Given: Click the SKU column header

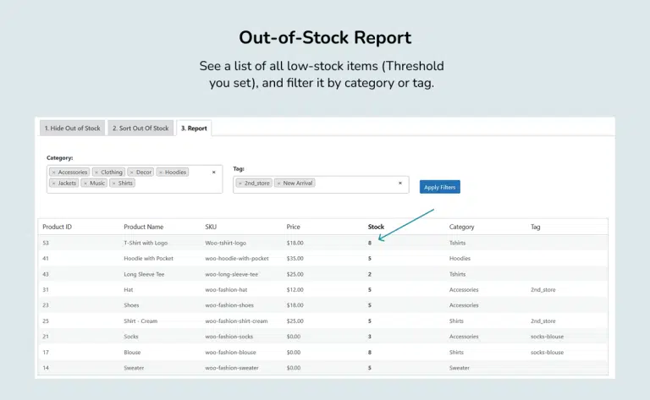Looking at the screenshot, I should tap(211, 227).
